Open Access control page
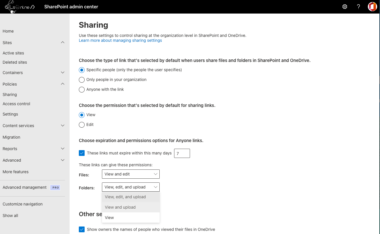 [16, 104]
